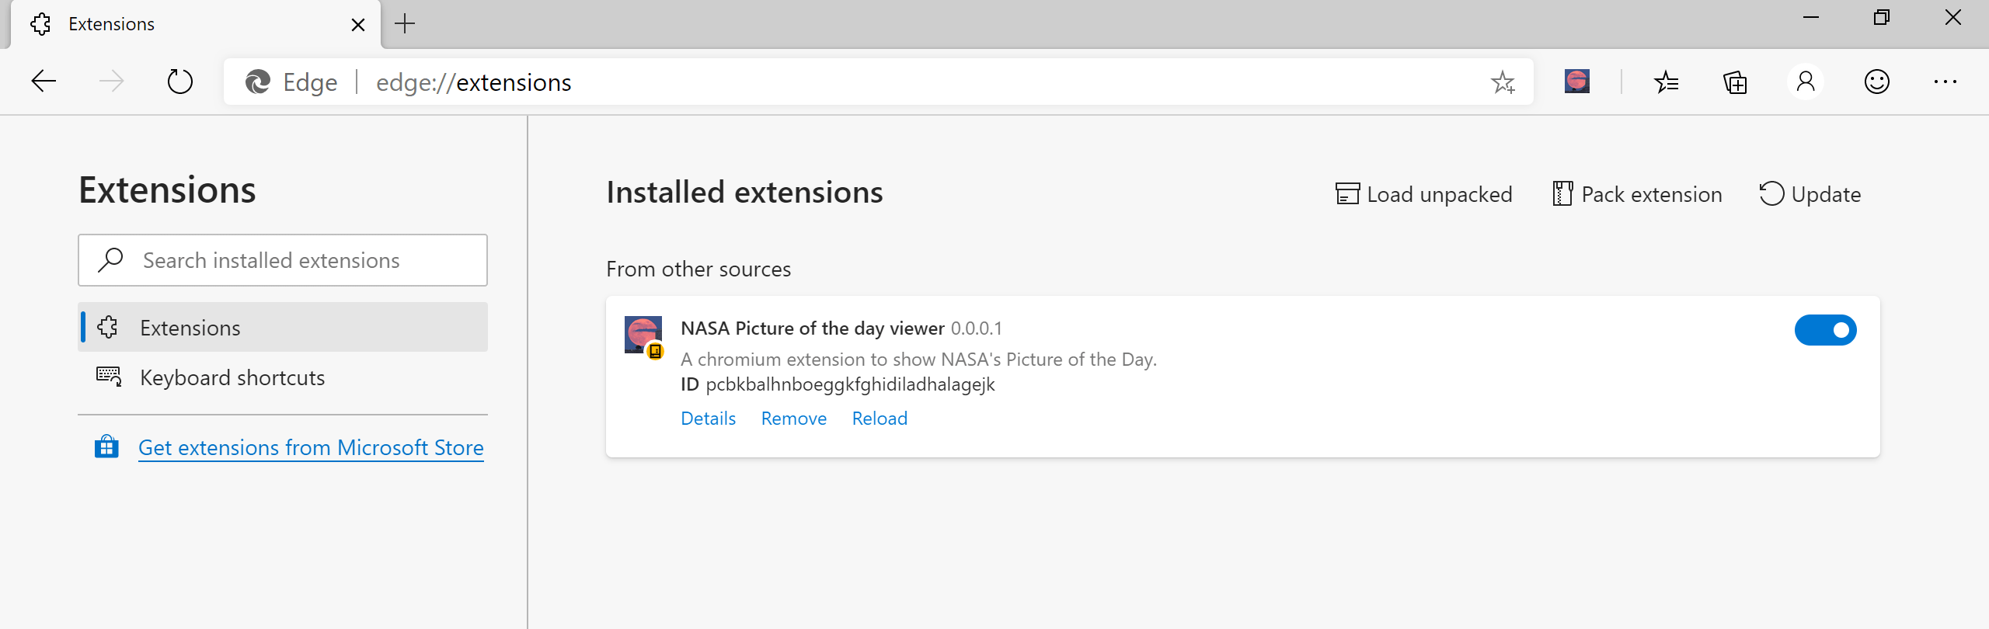Click the Update button
This screenshot has height=629, width=1989.
pyautogui.click(x=1810, y=194)
